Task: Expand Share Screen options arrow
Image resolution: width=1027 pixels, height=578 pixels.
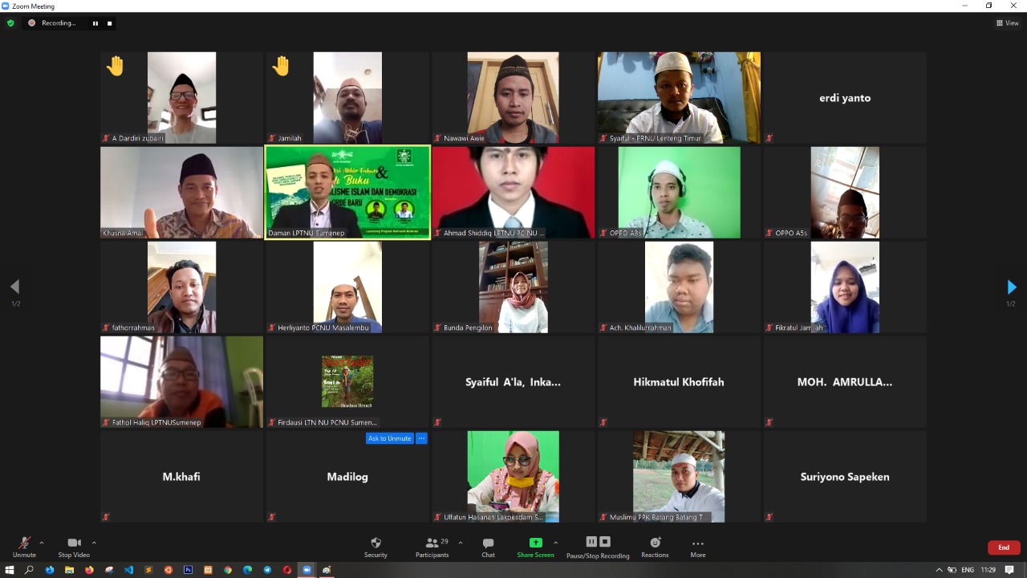Action: pos(555,543)
